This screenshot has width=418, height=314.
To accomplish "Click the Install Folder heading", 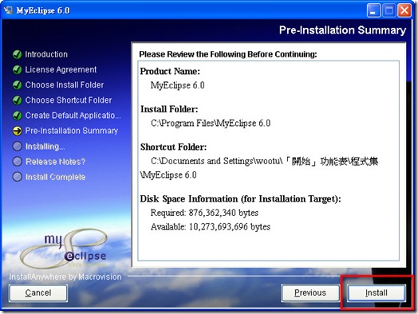I will pos(169,109).
